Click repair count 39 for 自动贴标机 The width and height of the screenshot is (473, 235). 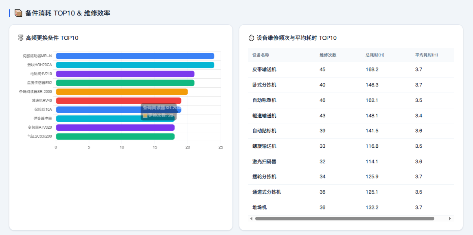pos(322,131)
